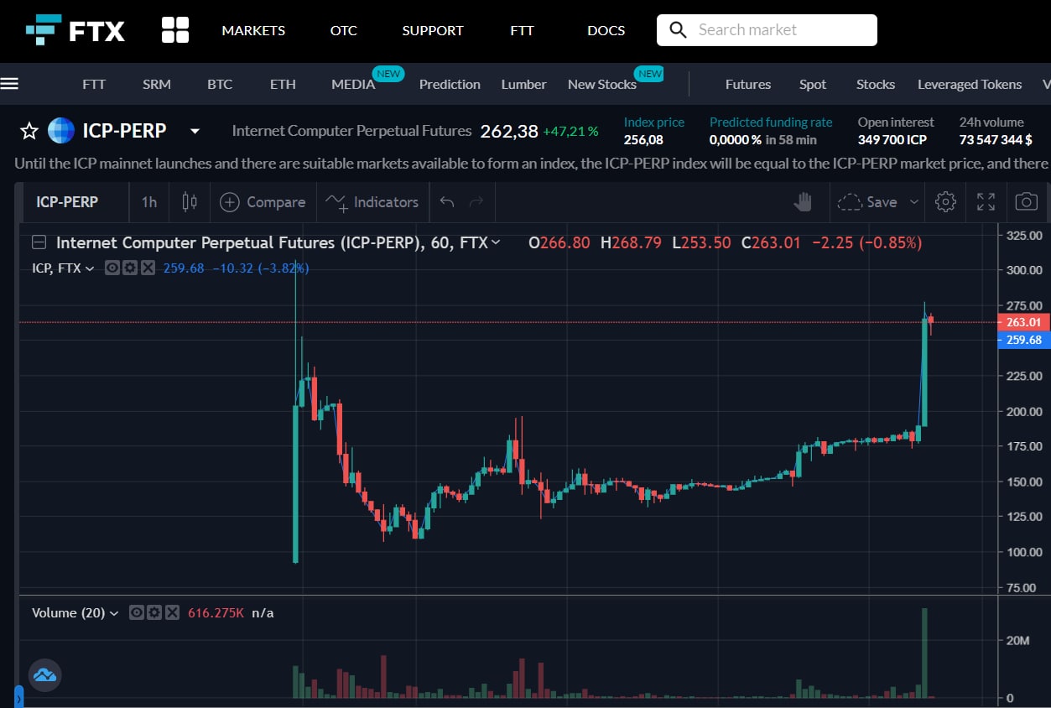The width and height of the screenshot is (1051, 708).
Task: Select the BTC market tab
Action: click(220, 84)
